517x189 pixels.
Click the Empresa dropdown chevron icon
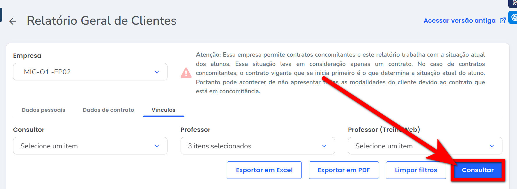[157, 72]
